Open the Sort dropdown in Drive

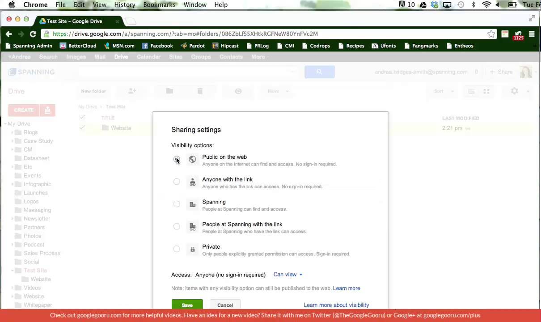coord(444,91)
